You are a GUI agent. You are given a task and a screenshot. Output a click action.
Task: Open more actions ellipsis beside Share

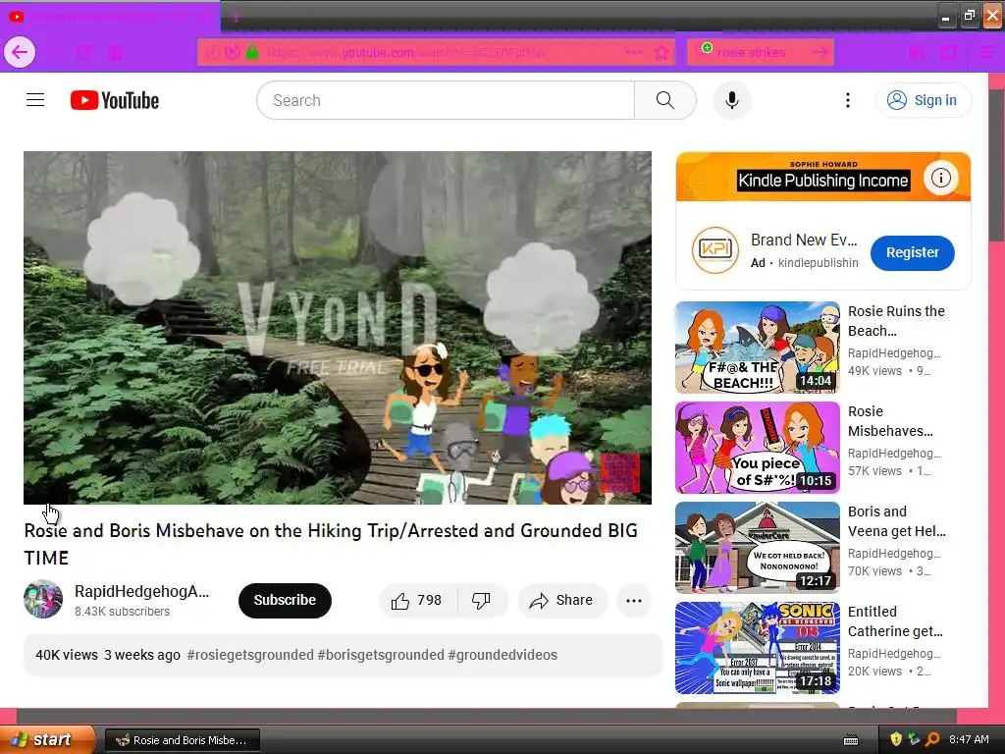click(x=633, y=600)
